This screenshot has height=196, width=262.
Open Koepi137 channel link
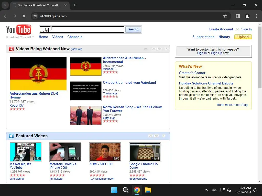[x=17, y=105]
